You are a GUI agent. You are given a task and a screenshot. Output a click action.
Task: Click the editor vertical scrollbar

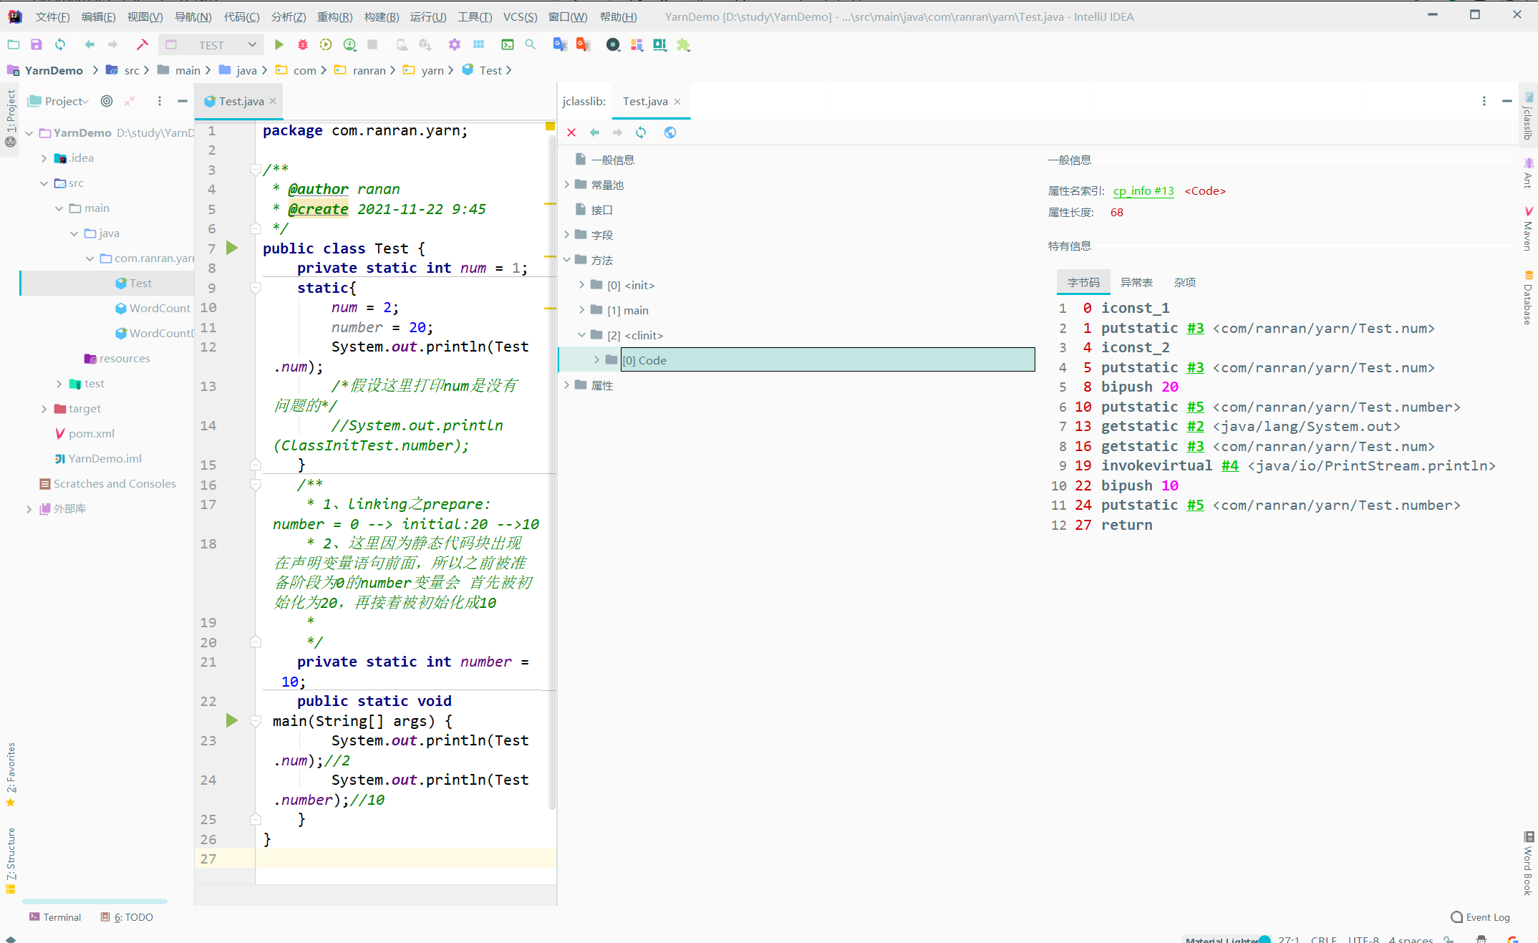pos(552,473)
